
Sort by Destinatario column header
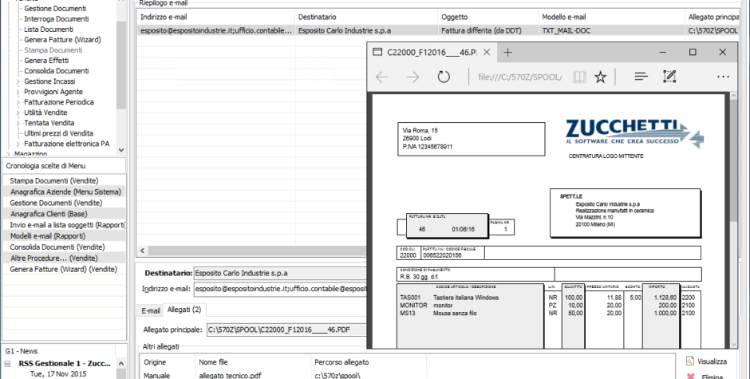tap(367, 17)
